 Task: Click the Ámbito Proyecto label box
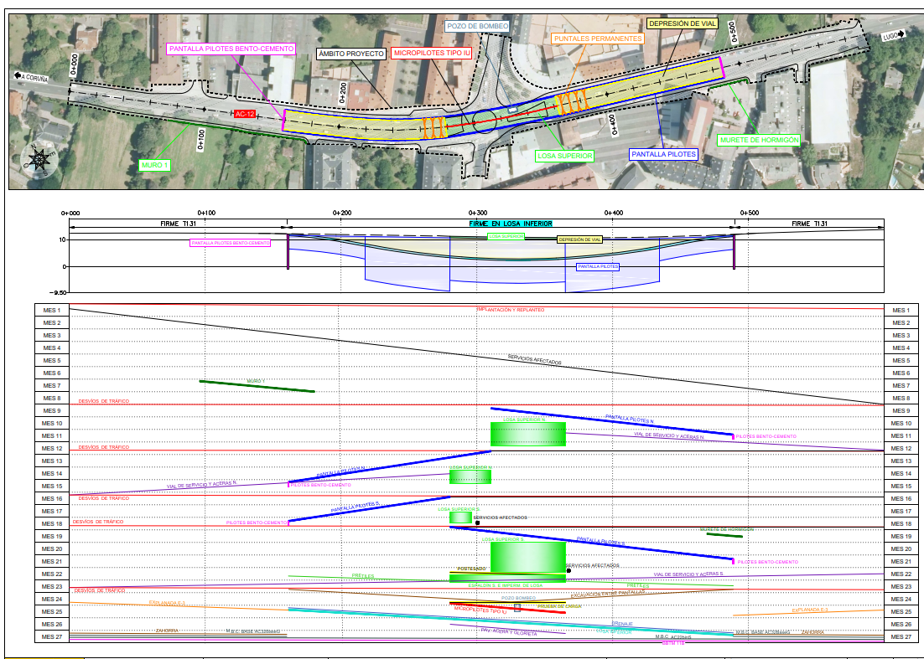tap(351, 54)
